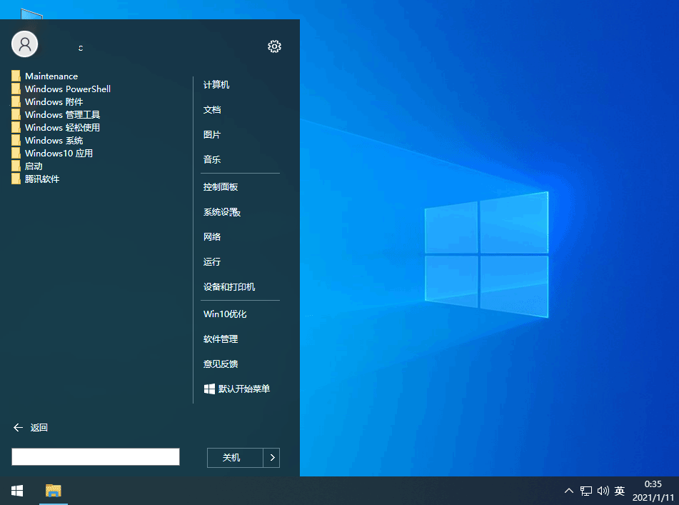The width and height of the screenshot is (679, 505).
Task: Click the Windows Start button on taskbar
Action: [x=17, y=491]
